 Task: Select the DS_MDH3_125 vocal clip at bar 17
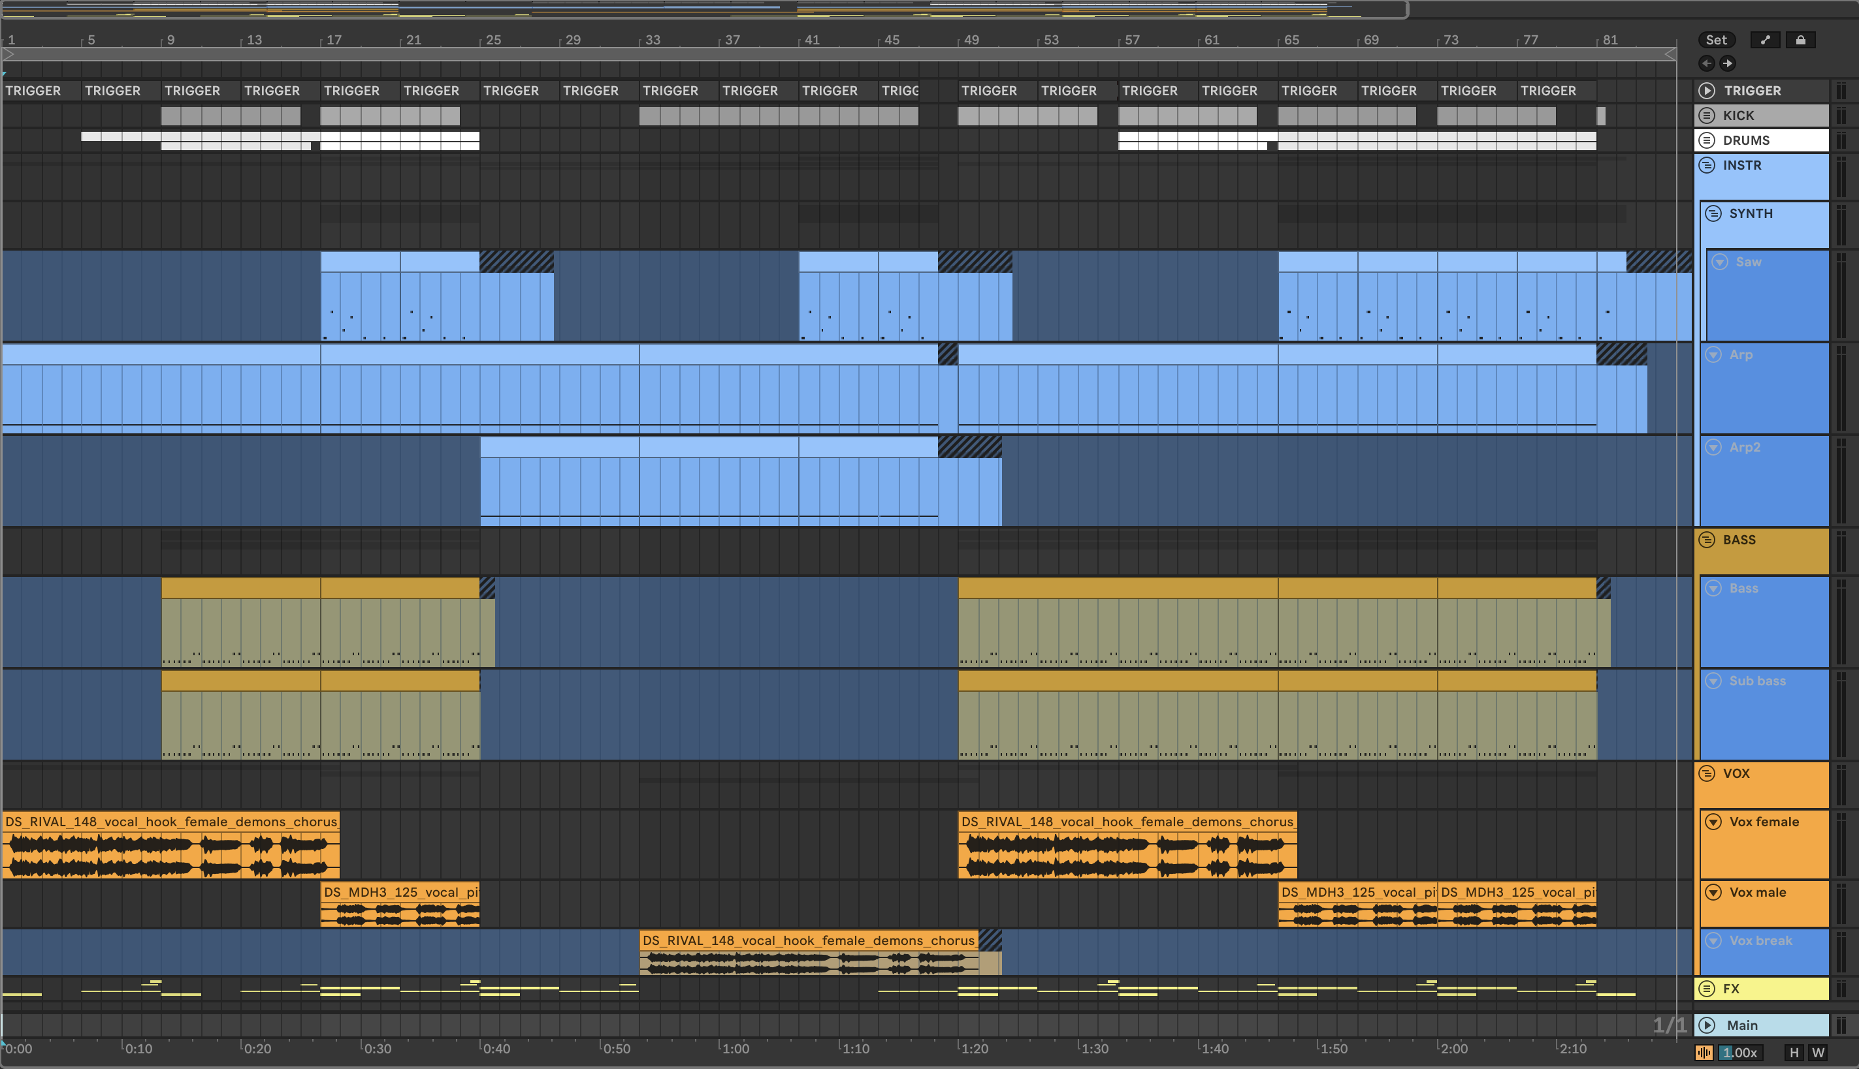[400, 892]
